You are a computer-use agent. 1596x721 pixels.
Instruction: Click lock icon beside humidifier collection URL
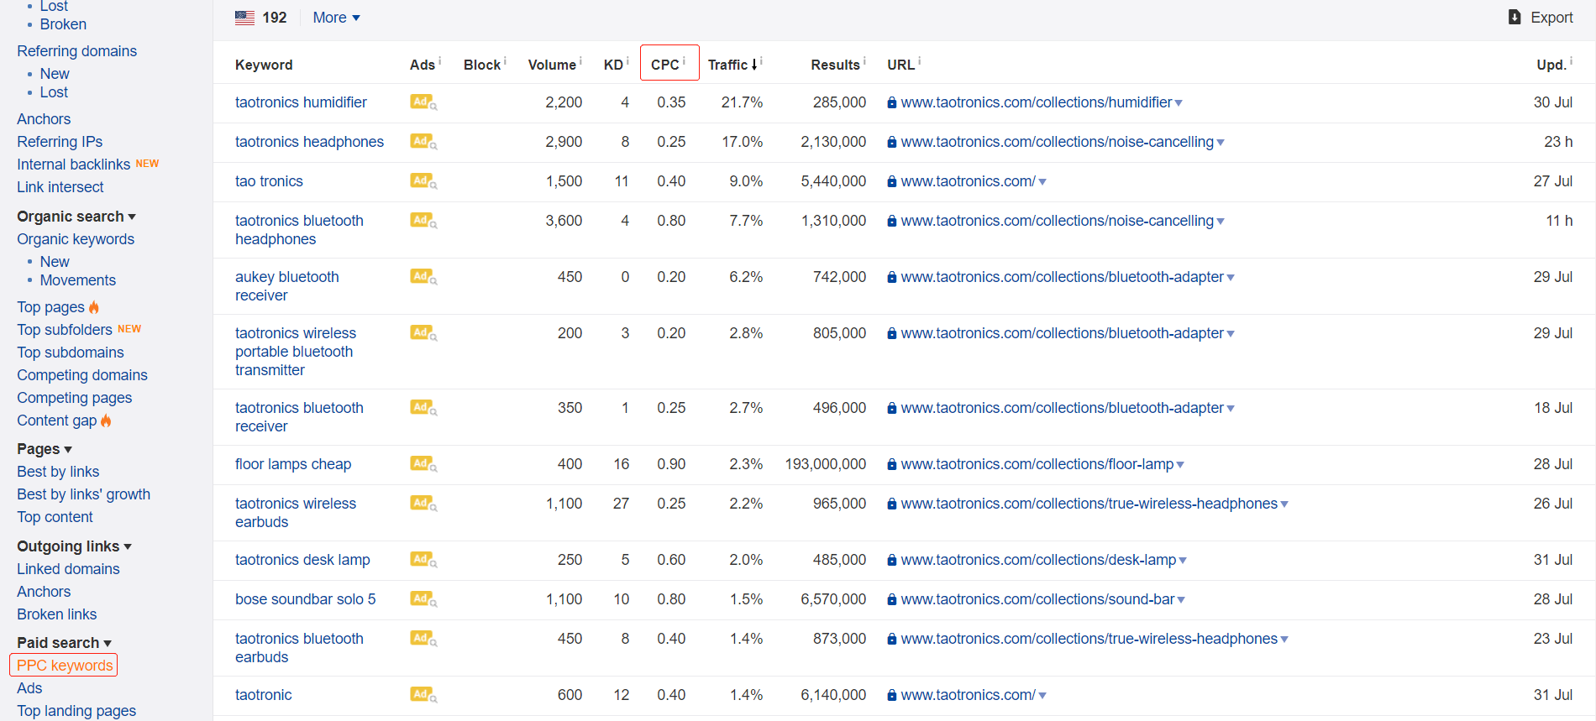(x=892, y=102)
